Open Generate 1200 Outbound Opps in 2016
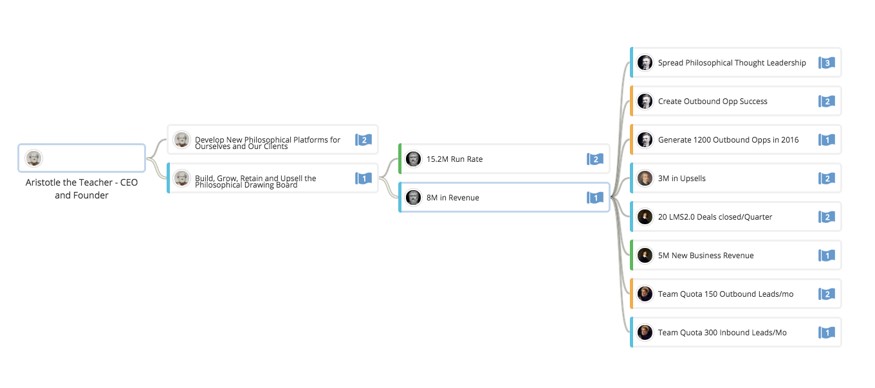 pyautogui.click(x=728, y=140)
